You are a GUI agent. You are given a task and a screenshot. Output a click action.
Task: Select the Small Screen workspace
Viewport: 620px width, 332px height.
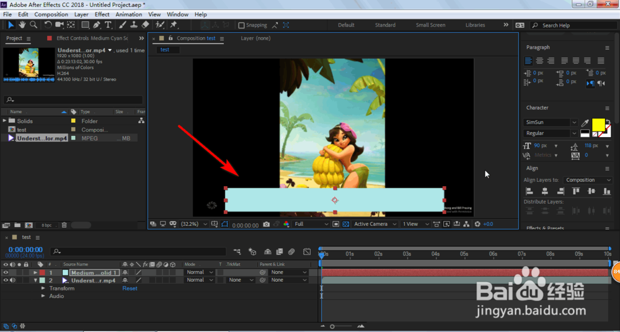431,25
